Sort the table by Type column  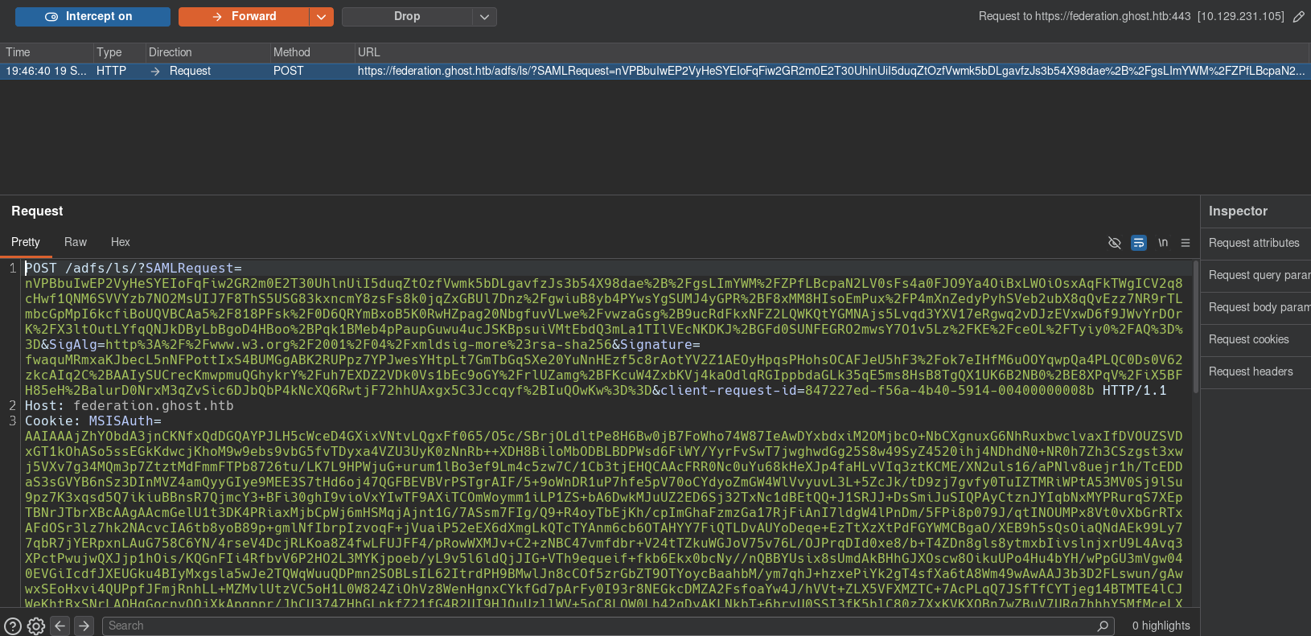(x=118, y=52)
